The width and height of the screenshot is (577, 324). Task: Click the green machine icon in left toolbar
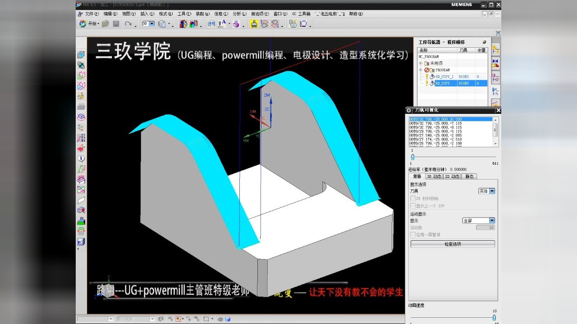click(81, 221)
